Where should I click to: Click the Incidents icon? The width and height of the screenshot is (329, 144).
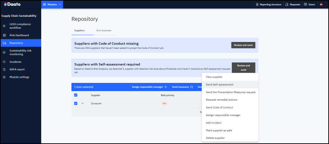coord(4,62)
